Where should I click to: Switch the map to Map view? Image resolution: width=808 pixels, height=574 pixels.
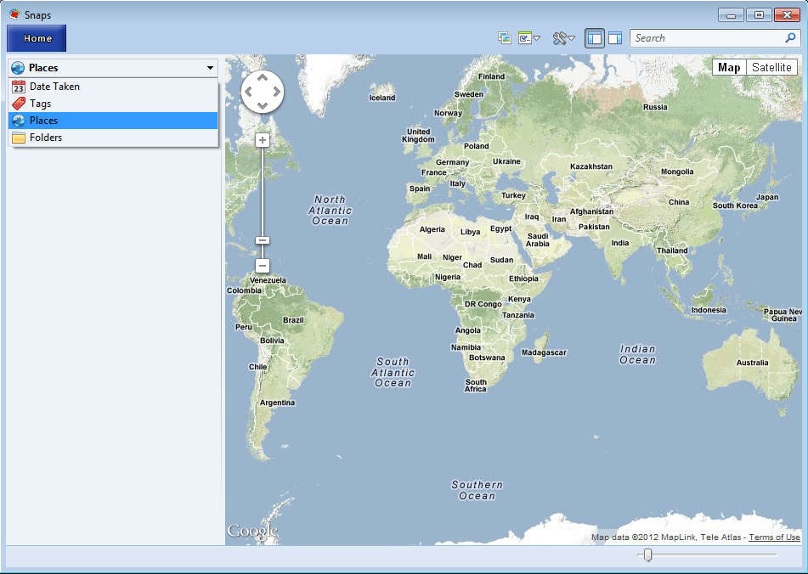tap(729, 68)
